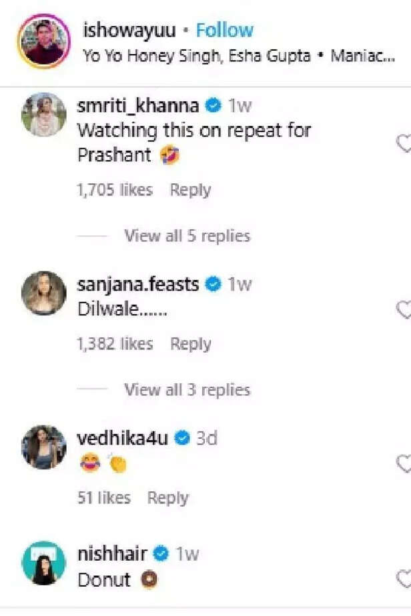Reply to smriti_khanna's comment
411x616 pixels.
tap(190, 190)
